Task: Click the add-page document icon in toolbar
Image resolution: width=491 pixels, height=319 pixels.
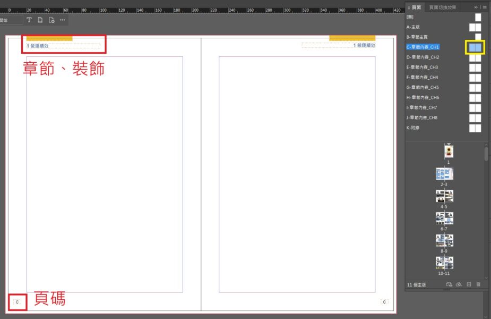Action: pos(51,20)
